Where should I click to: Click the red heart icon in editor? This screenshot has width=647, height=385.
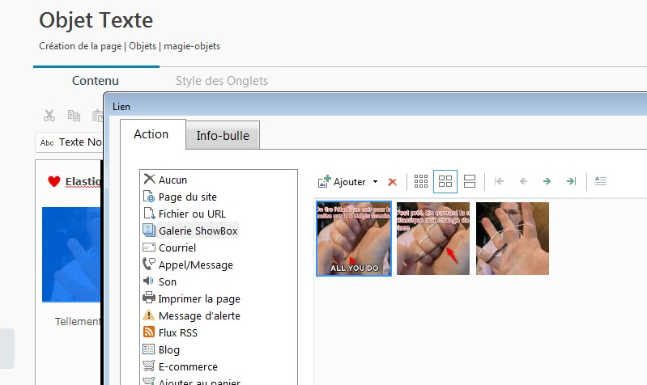click(54, 181)
